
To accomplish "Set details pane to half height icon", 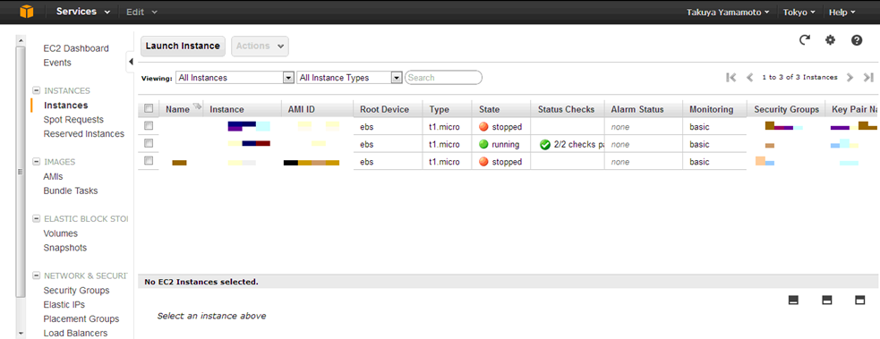I will [x=826, y=301].
